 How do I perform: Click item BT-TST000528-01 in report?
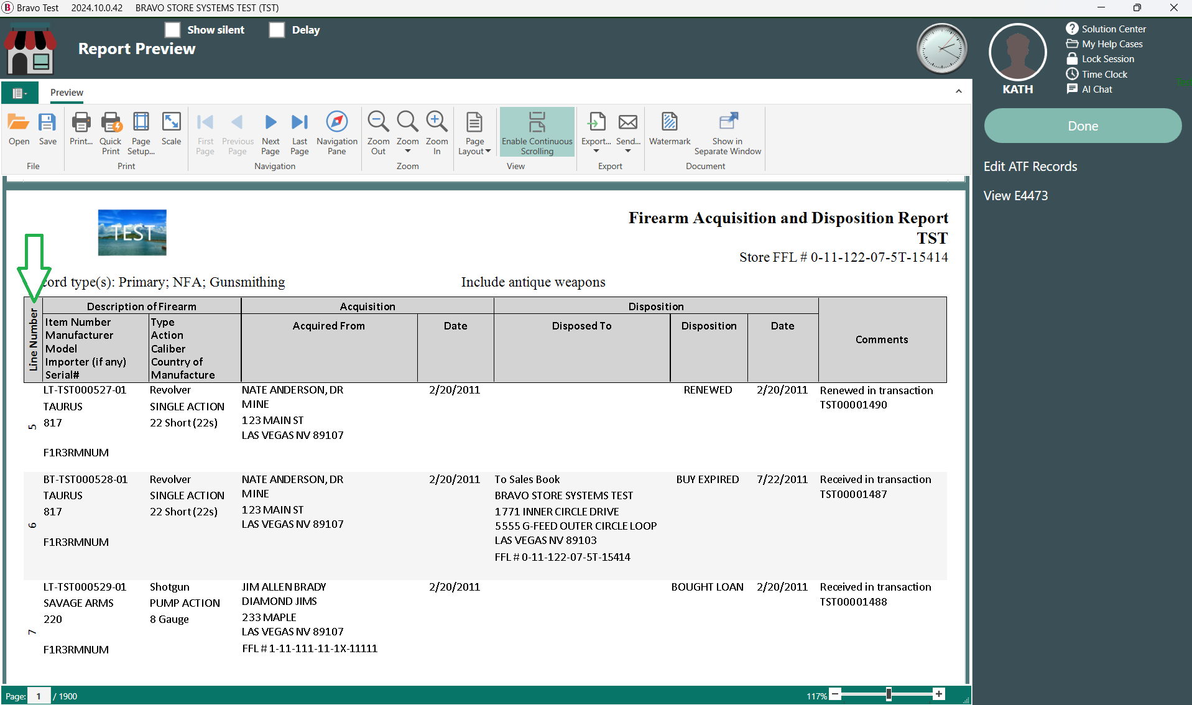[x=85, y=479]
